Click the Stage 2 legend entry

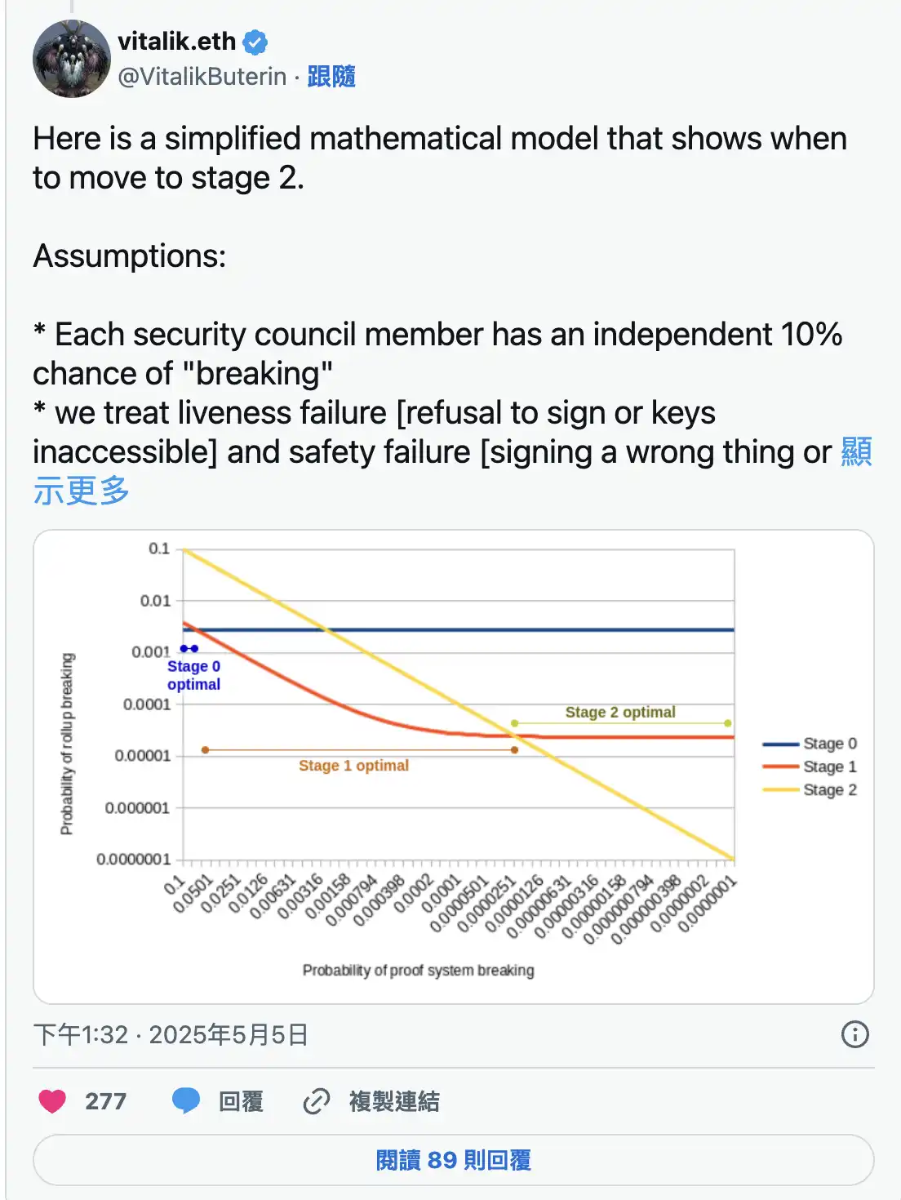click(828, 789)
